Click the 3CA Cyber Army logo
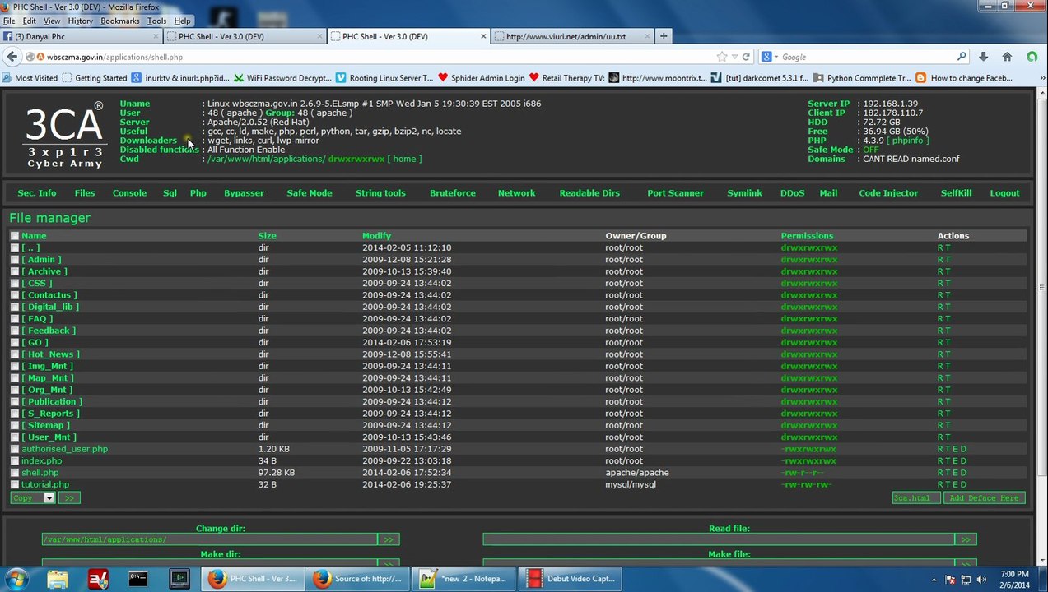 [64, 134]
